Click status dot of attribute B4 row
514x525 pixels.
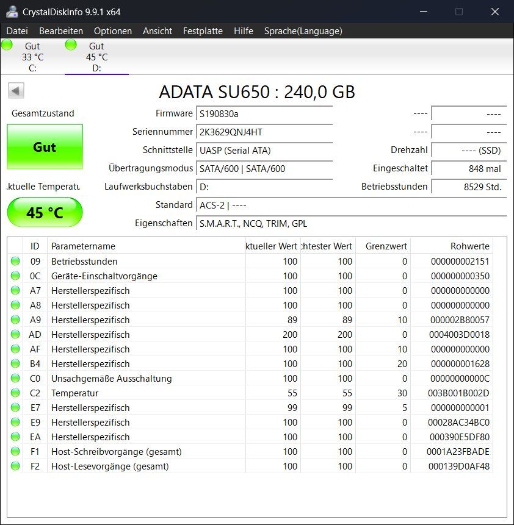[x=15, y=363]
